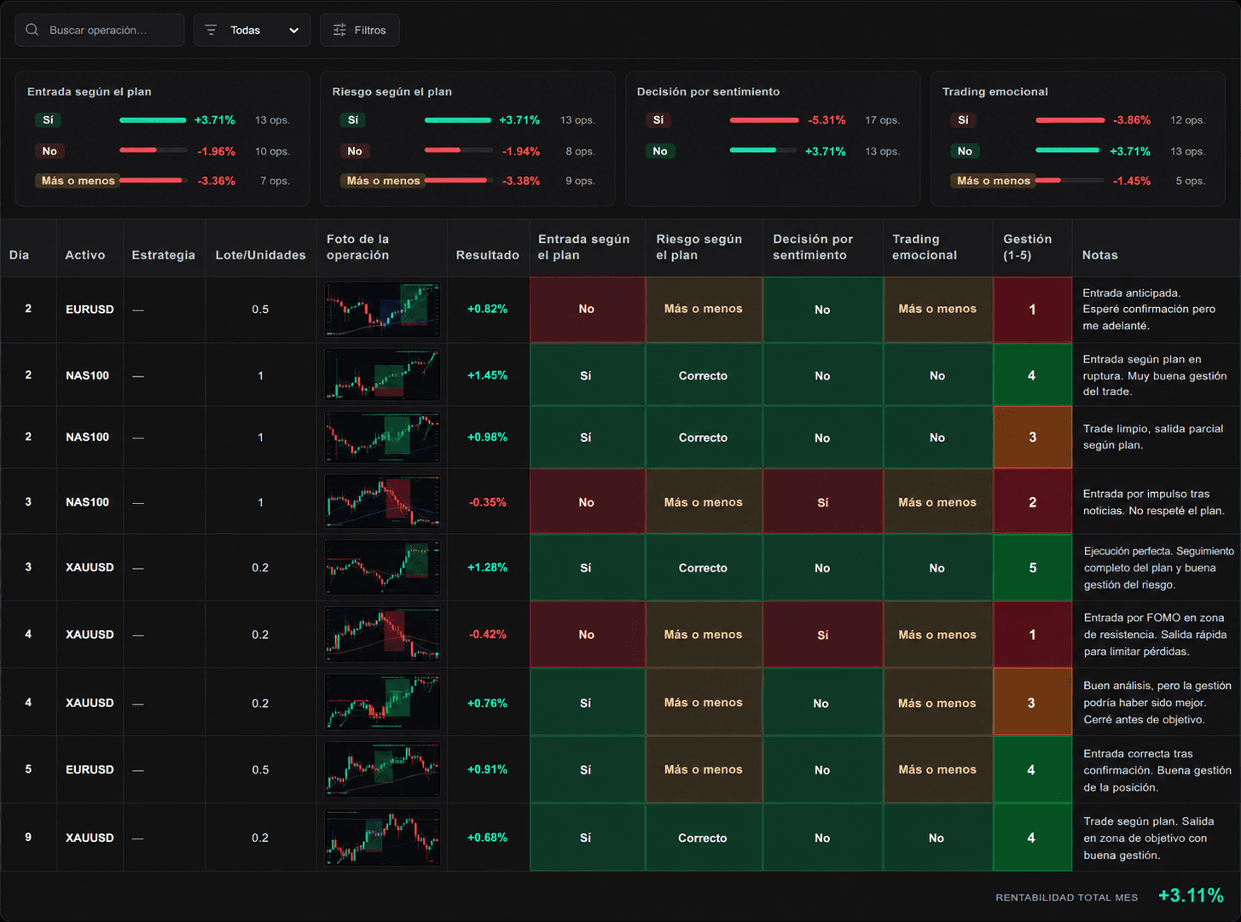
Task: Open chart thumbnail for XAUUSD +0.68% trade
Action: coord(382,838)
